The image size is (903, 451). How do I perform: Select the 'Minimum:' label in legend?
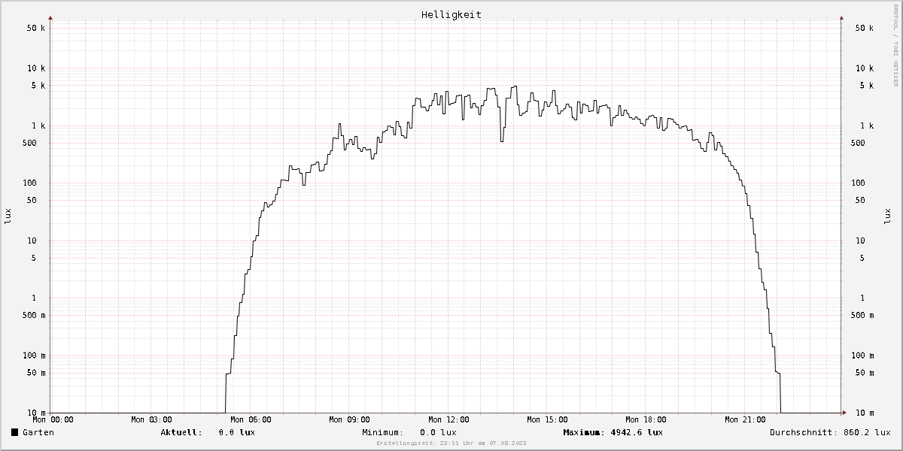coord(382,432)
